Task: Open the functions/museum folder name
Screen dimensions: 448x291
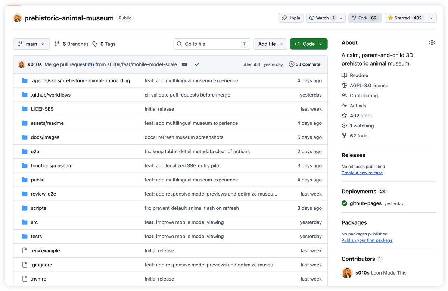Action: click(x=52, y=165)
